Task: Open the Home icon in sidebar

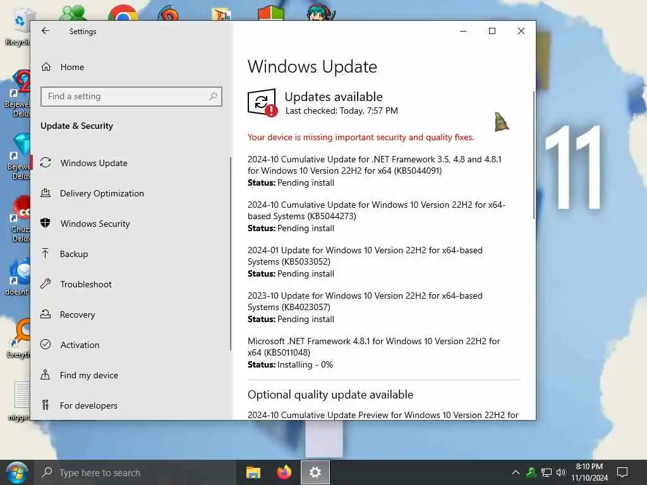Action: coord(45,67)
